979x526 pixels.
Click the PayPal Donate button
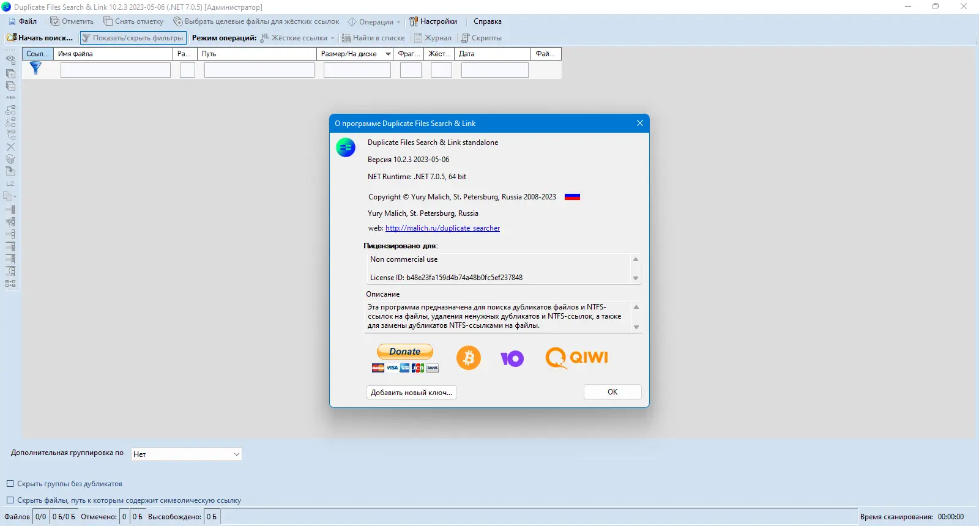tap(405, 352)
